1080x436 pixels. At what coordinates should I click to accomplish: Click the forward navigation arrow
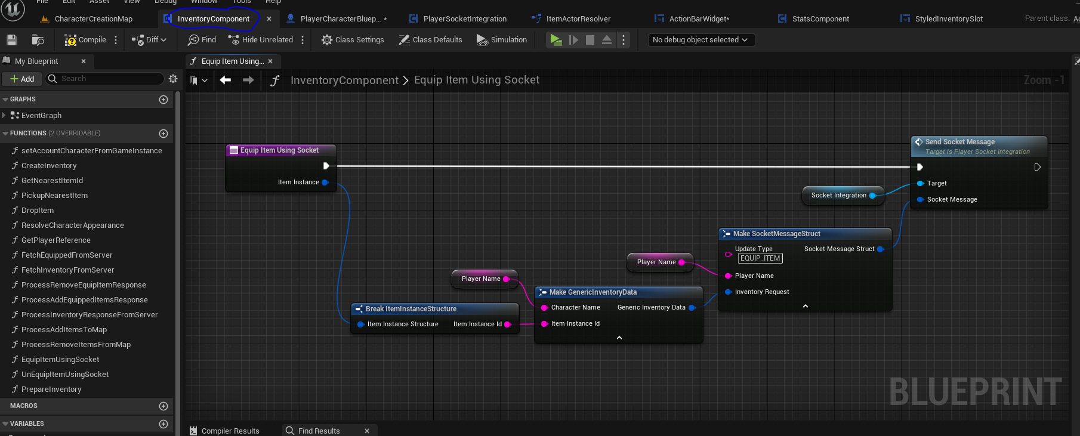[x=248, y=80]
